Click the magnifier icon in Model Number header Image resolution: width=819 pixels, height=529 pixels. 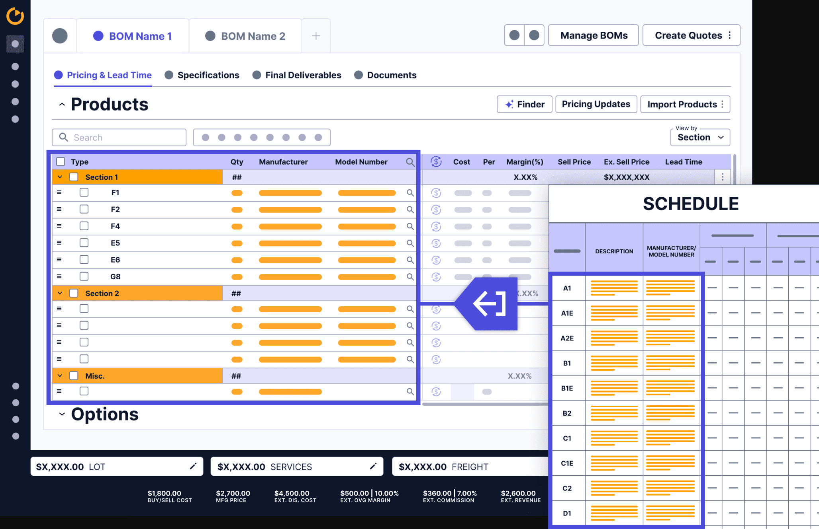pyautogui.click(x=410, y=162)
